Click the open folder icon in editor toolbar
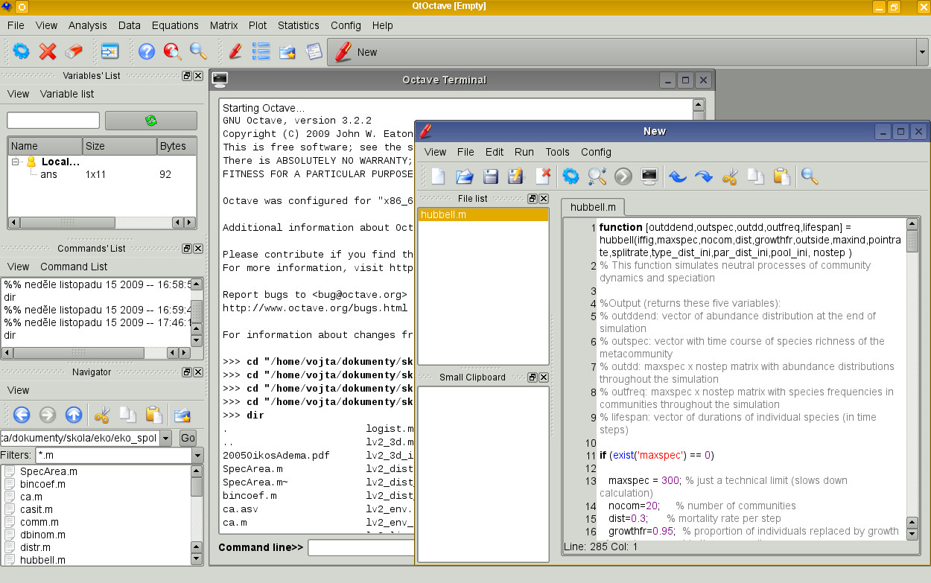Image resolution: width=931 pixels, height=583 pixels. tap(465, 176)
